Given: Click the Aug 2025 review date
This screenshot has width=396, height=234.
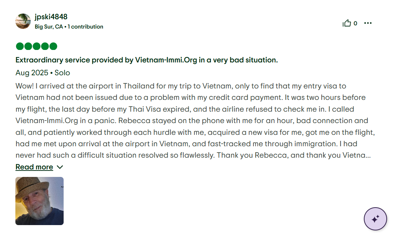Looking at the screenshot, I should pos(32,73).
